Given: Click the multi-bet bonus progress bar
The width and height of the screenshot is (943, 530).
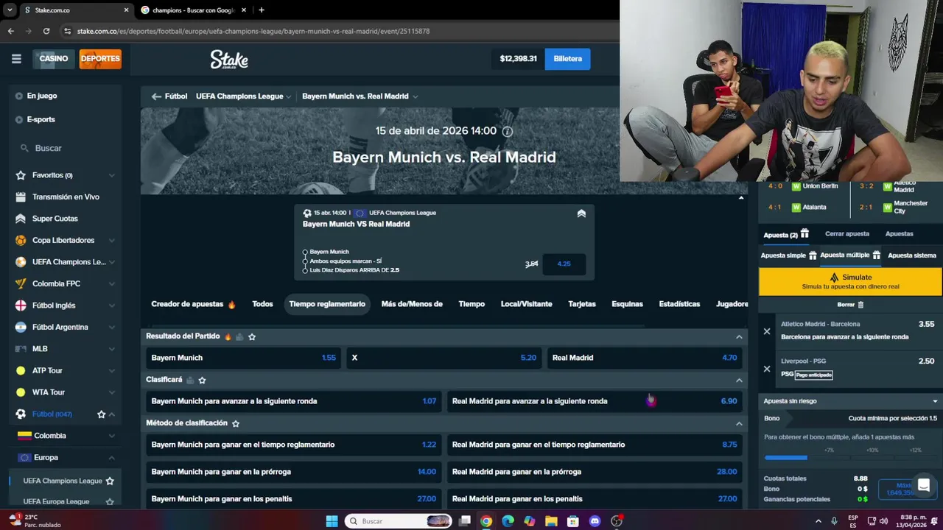Looking at the screenshot, I should [849, 458].
